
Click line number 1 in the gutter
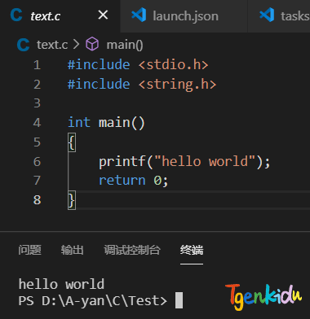coord(37,65)
